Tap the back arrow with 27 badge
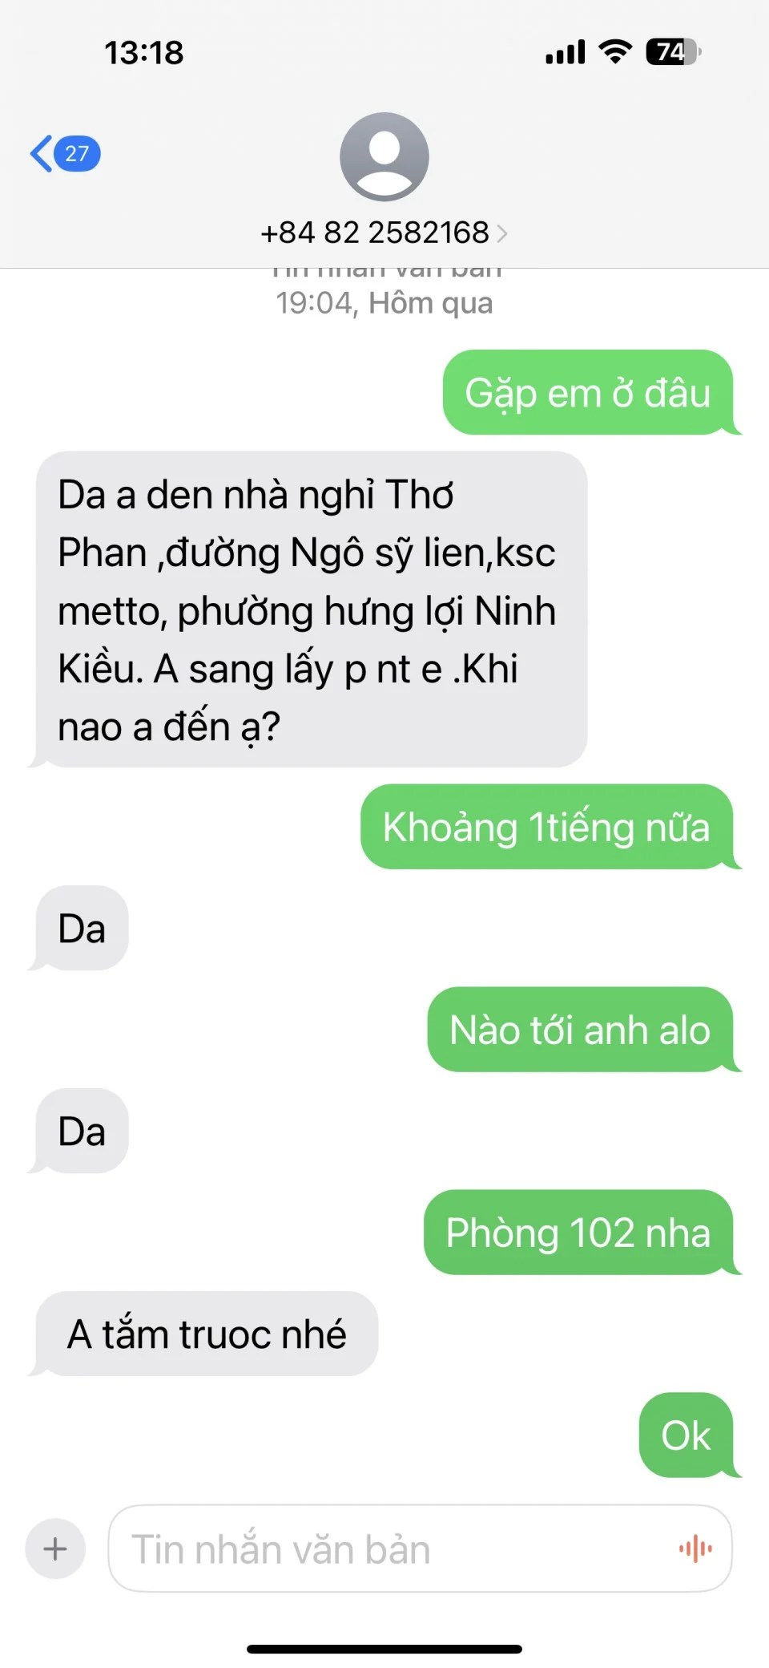The height and width of the screenshot is (1668, 769). (66, 153)
